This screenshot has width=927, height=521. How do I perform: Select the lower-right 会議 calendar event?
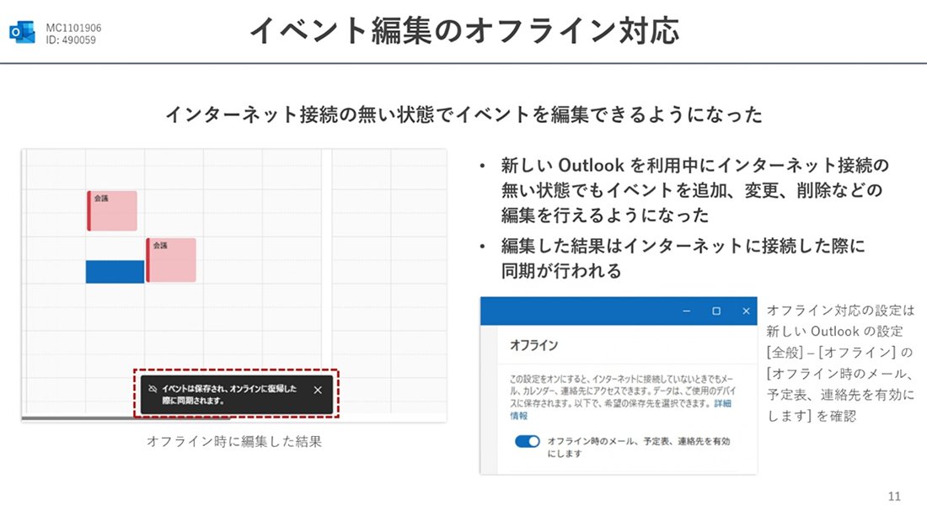click(x=171, y=260)
